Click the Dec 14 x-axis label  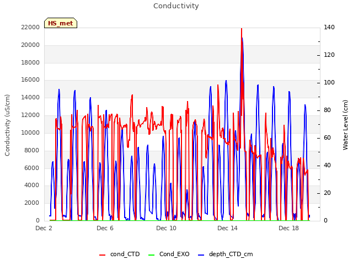[227, 228]
